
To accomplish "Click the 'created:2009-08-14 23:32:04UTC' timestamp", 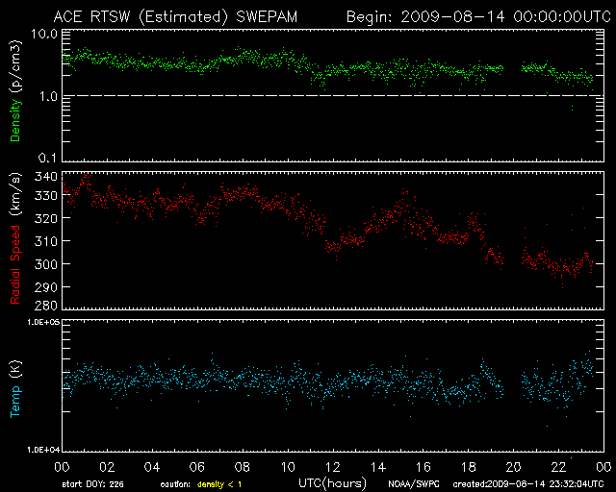I will pos(528,484).
